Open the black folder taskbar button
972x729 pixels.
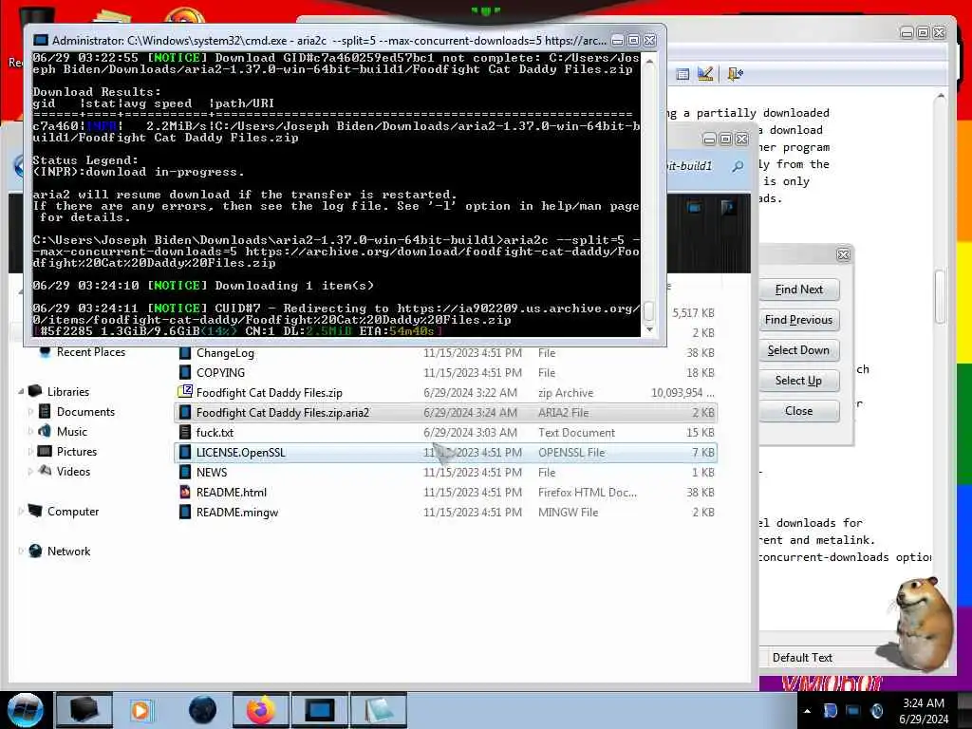(x=84, y=710)
